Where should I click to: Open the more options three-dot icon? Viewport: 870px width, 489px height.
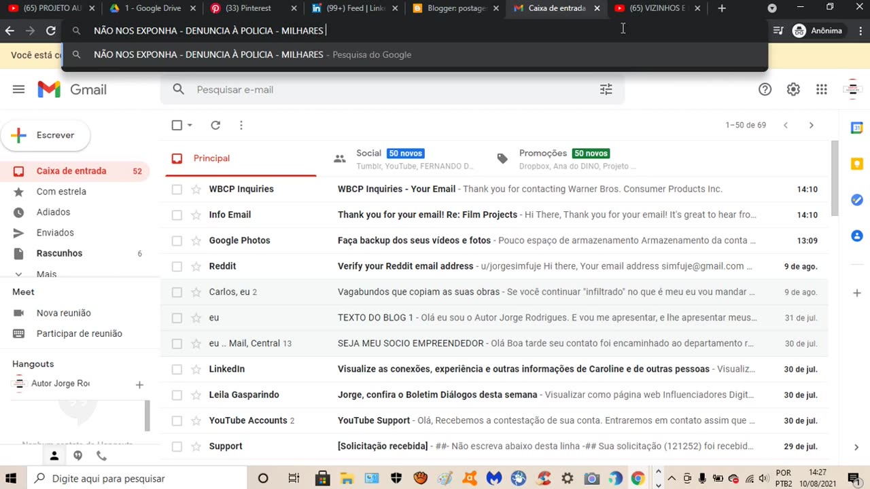click(x=241, y=125)
